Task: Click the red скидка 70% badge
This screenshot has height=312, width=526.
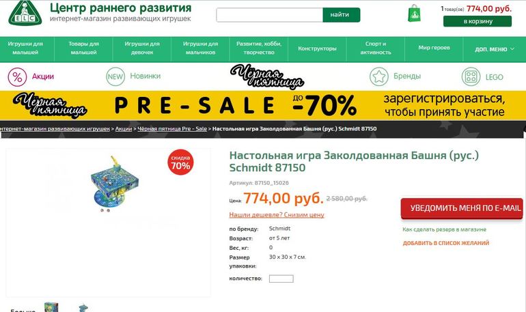Action: click(x=180, y=162)
